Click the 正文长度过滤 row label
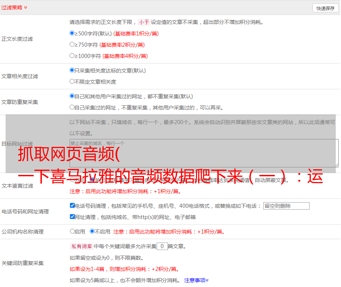The height and width of the screenshot is (287, 341). (x=17, y=39)
